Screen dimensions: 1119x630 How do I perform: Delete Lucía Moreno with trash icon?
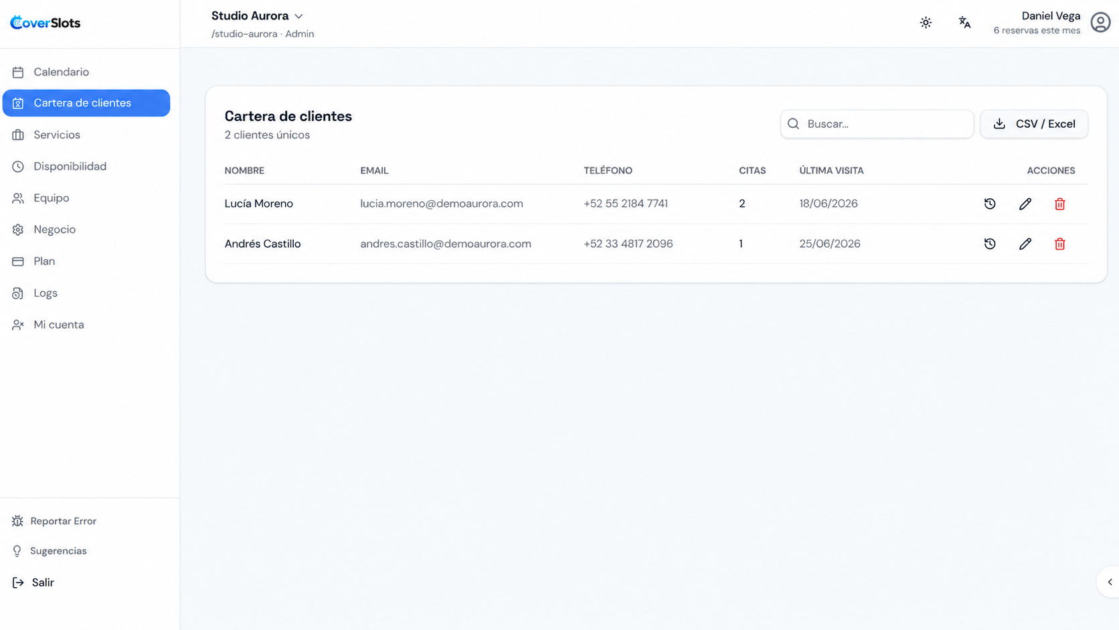point(1060,204)
